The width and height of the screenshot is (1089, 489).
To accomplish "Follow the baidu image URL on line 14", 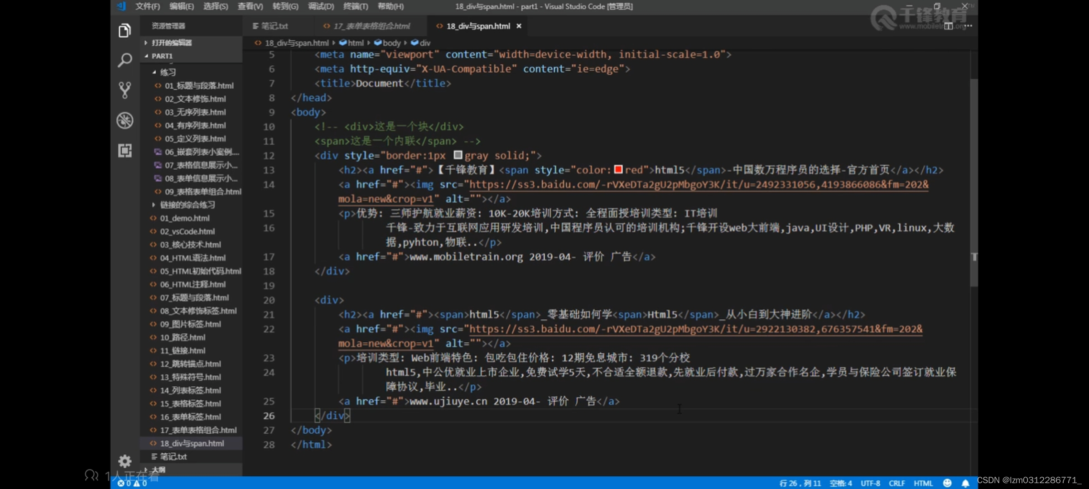I will tap(699, 185).
